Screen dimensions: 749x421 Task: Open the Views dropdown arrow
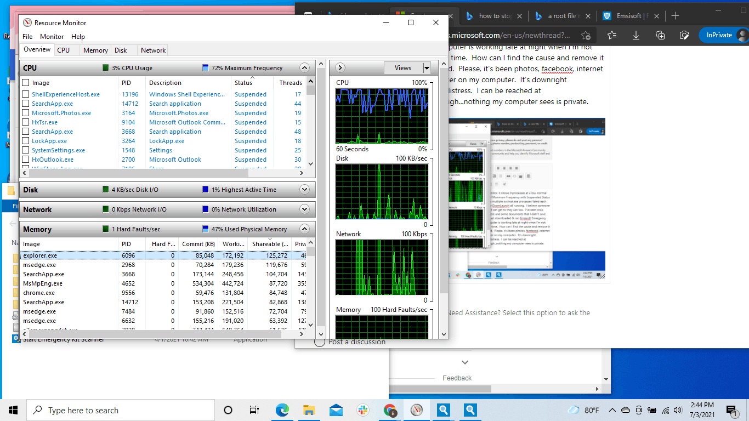[x=427, y=68]
